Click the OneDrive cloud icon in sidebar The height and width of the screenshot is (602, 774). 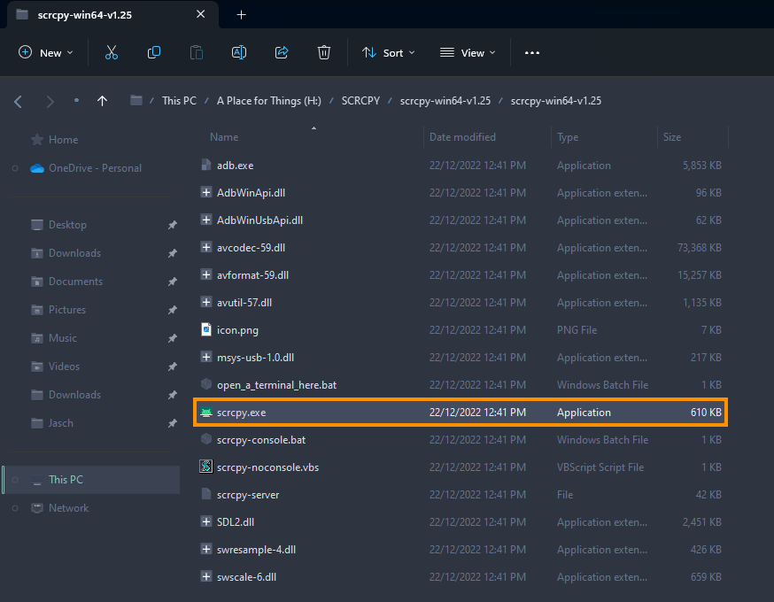pyautogui.click(x=37, y=168)
